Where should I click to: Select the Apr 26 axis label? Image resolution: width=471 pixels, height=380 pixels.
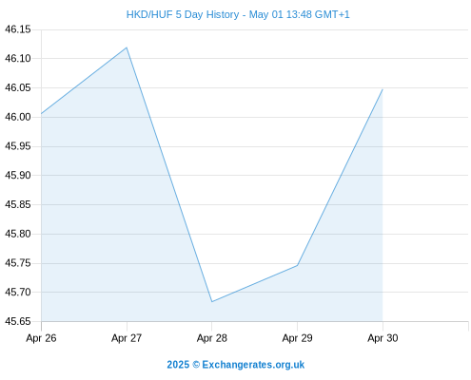click(41, 338)
